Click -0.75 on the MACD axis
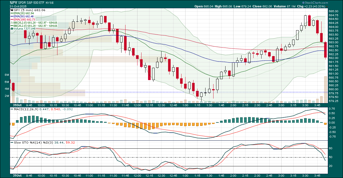The image size is (343, 178). 332,136
